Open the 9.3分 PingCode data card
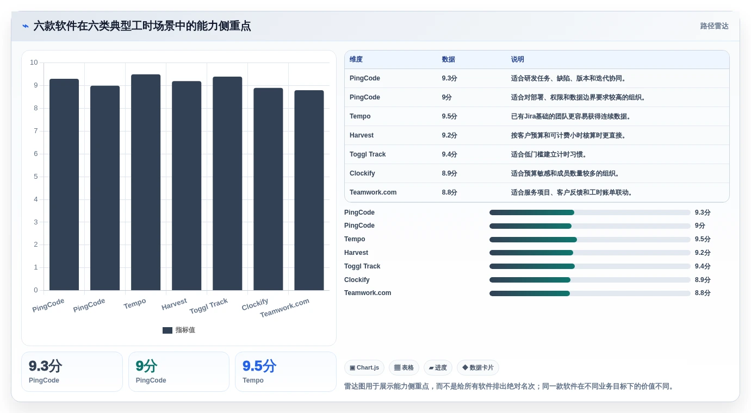Viewport: 751px width, 413px height. click(72, 372)
